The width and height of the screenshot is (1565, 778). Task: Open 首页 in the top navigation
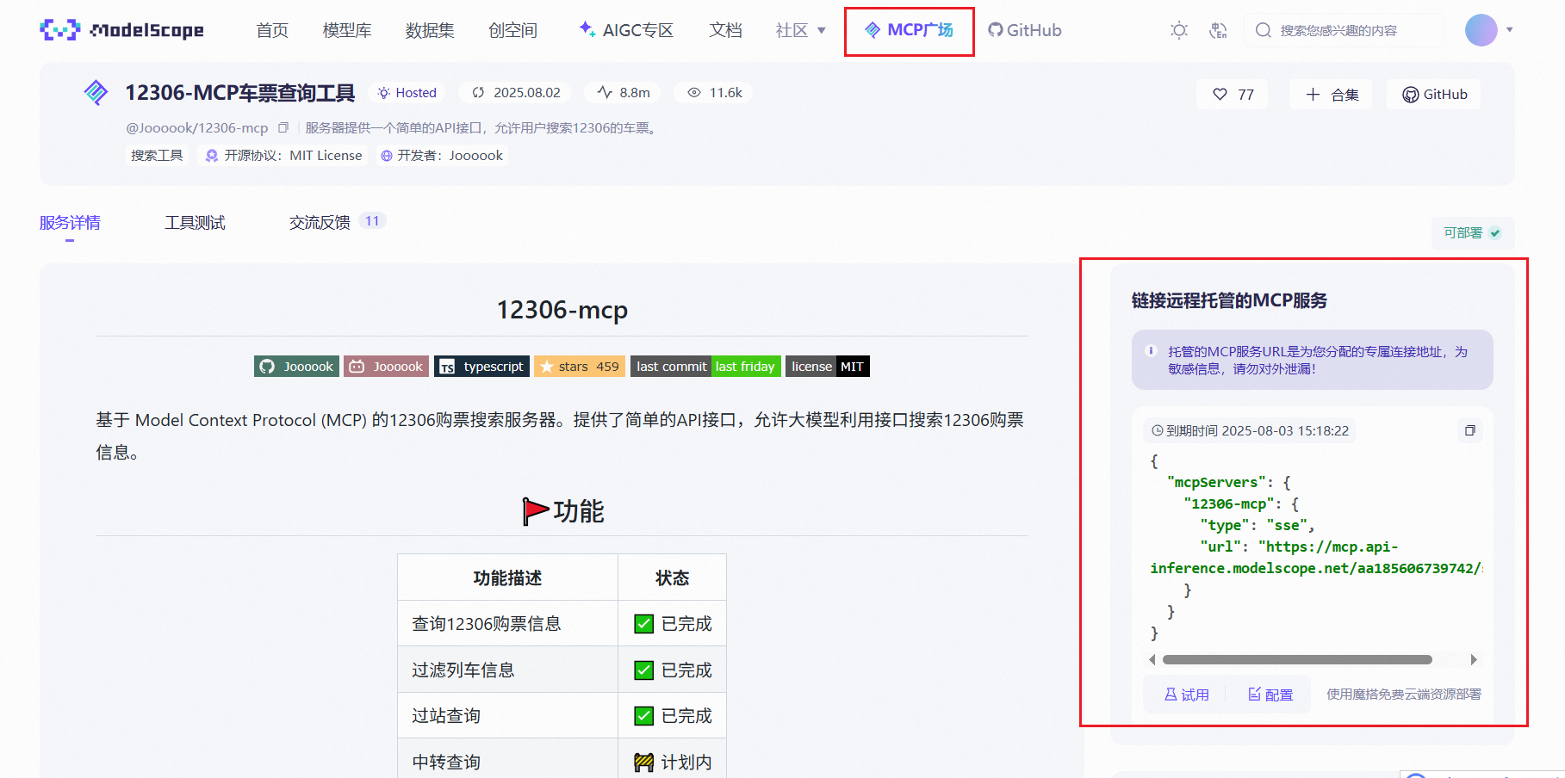click(x=272, y=30)
